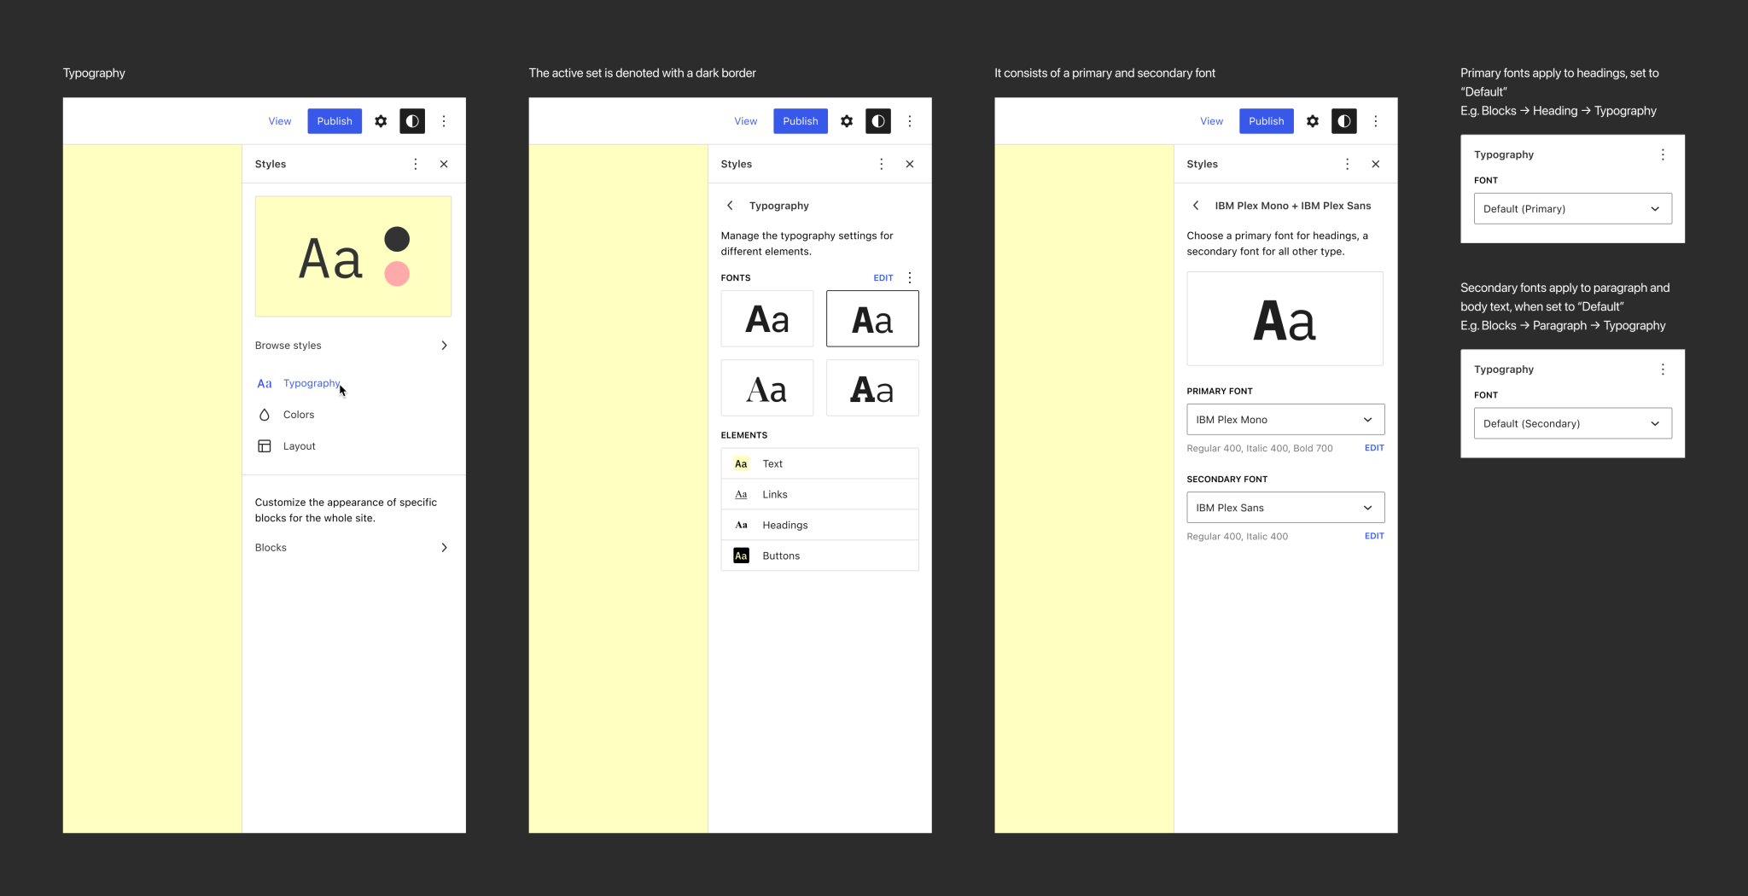
Task: Click EDIT next to the fonts section
Action: [x=883, y=277]
